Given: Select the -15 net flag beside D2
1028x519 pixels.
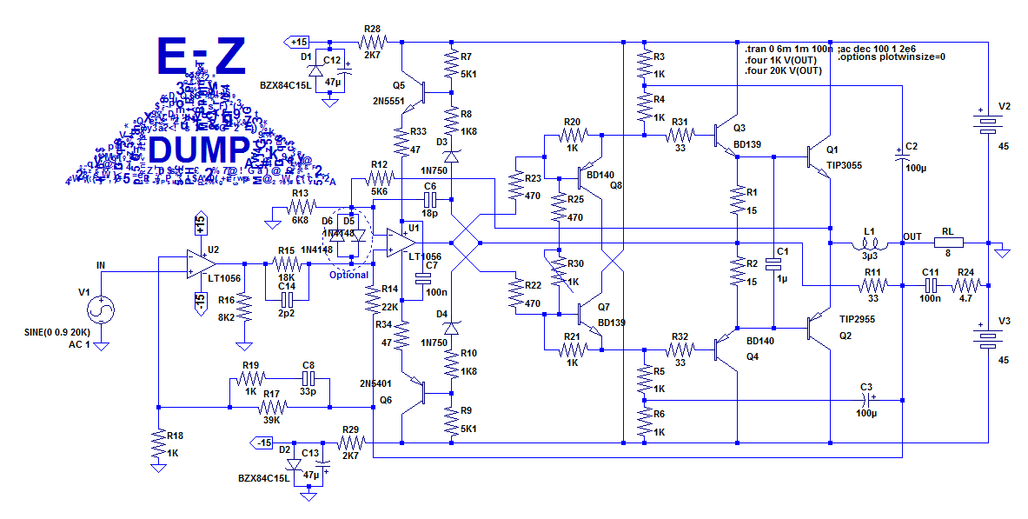Looking at the screenshot, I should tap(262, 442).
